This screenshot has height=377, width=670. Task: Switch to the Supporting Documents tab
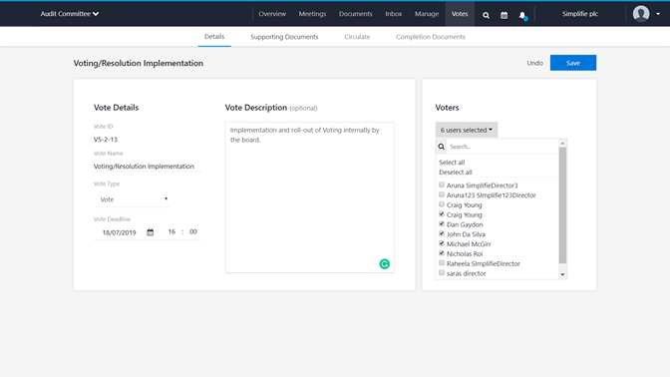click(284, 37)
